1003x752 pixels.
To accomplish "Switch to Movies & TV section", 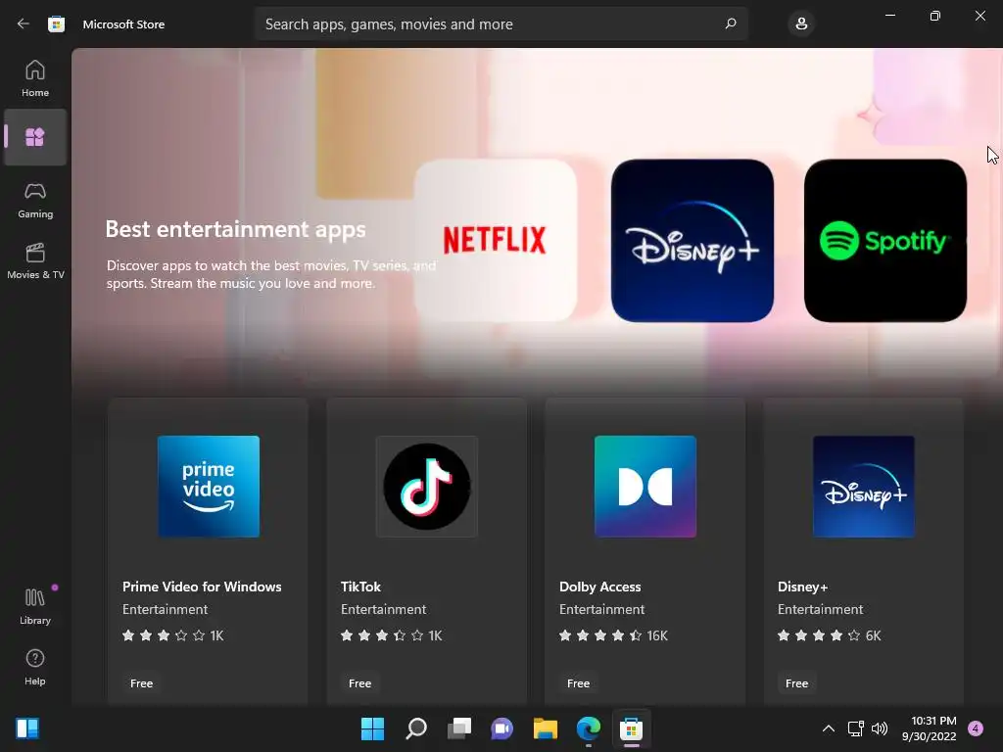I will click(x=35, y=260).
